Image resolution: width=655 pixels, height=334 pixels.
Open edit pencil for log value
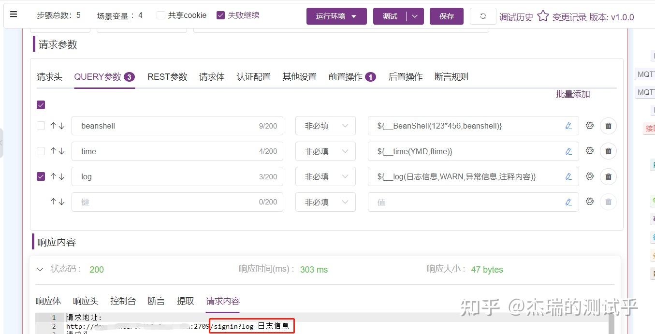568,176
